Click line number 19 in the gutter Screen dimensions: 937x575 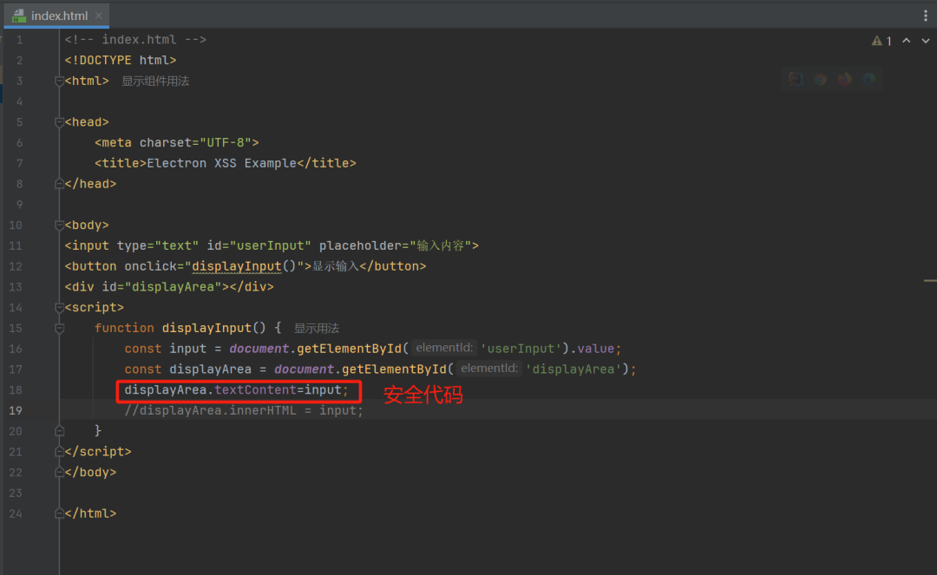[16, 411]
